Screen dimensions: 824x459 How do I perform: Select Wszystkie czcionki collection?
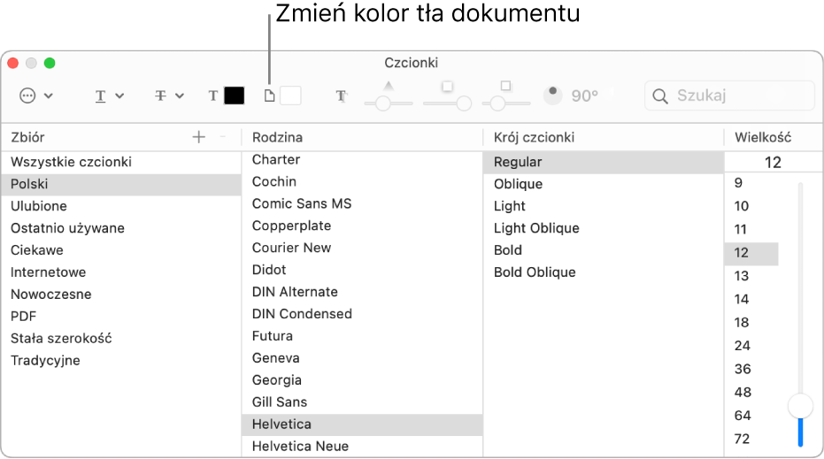pos(121,162)
